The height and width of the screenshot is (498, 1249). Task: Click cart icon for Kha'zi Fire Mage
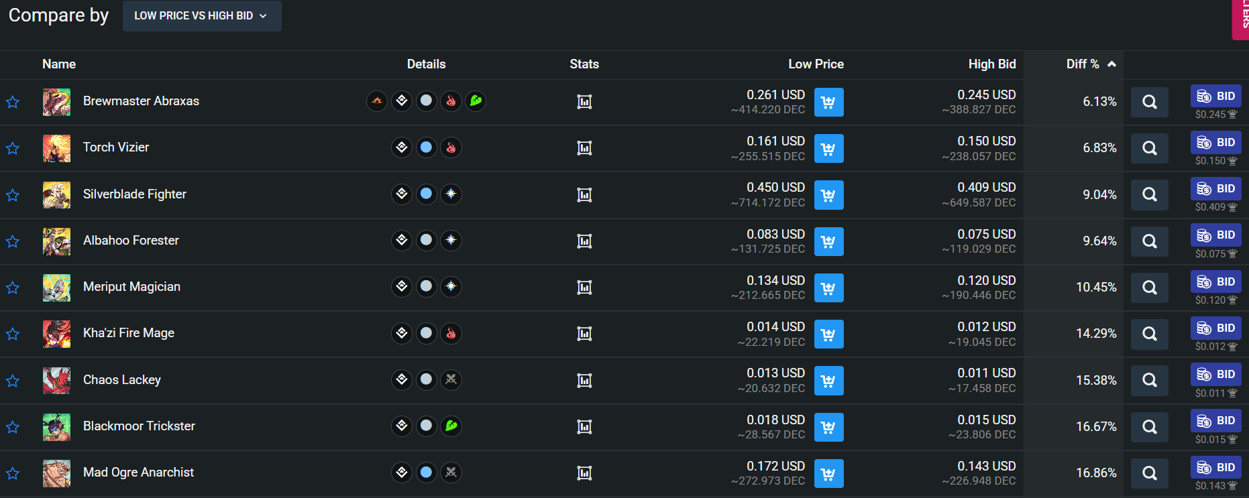click(x=828, y=334)
